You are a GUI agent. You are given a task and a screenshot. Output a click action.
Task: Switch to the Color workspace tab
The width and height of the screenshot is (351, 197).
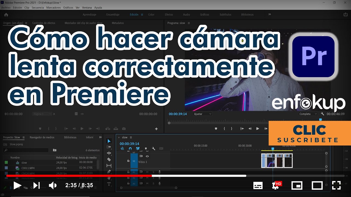coord(151,15)
